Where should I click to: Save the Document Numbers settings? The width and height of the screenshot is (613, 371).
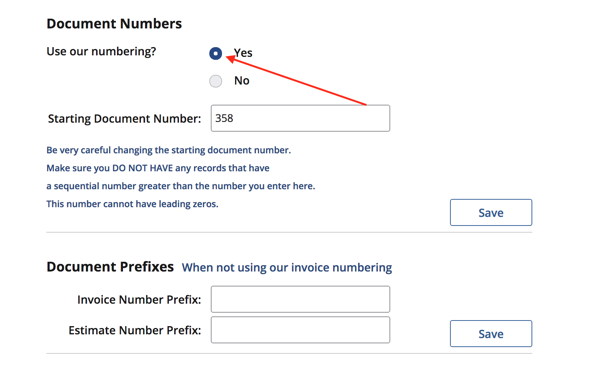491,212
